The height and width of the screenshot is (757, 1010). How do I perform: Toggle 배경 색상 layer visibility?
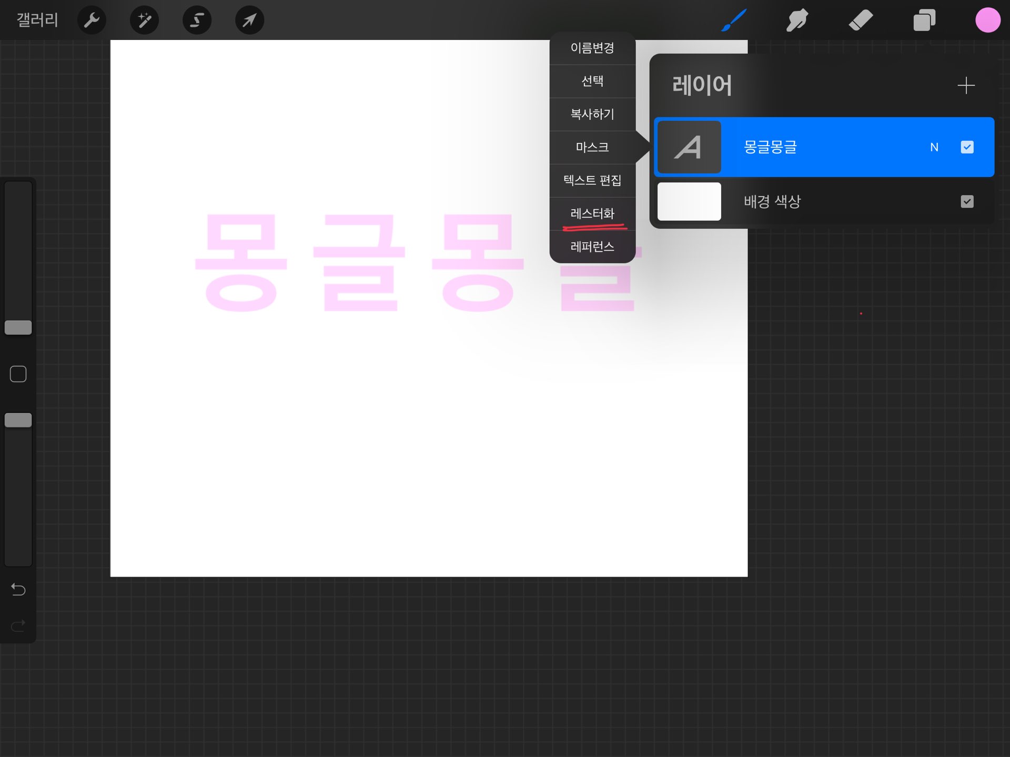967,201
